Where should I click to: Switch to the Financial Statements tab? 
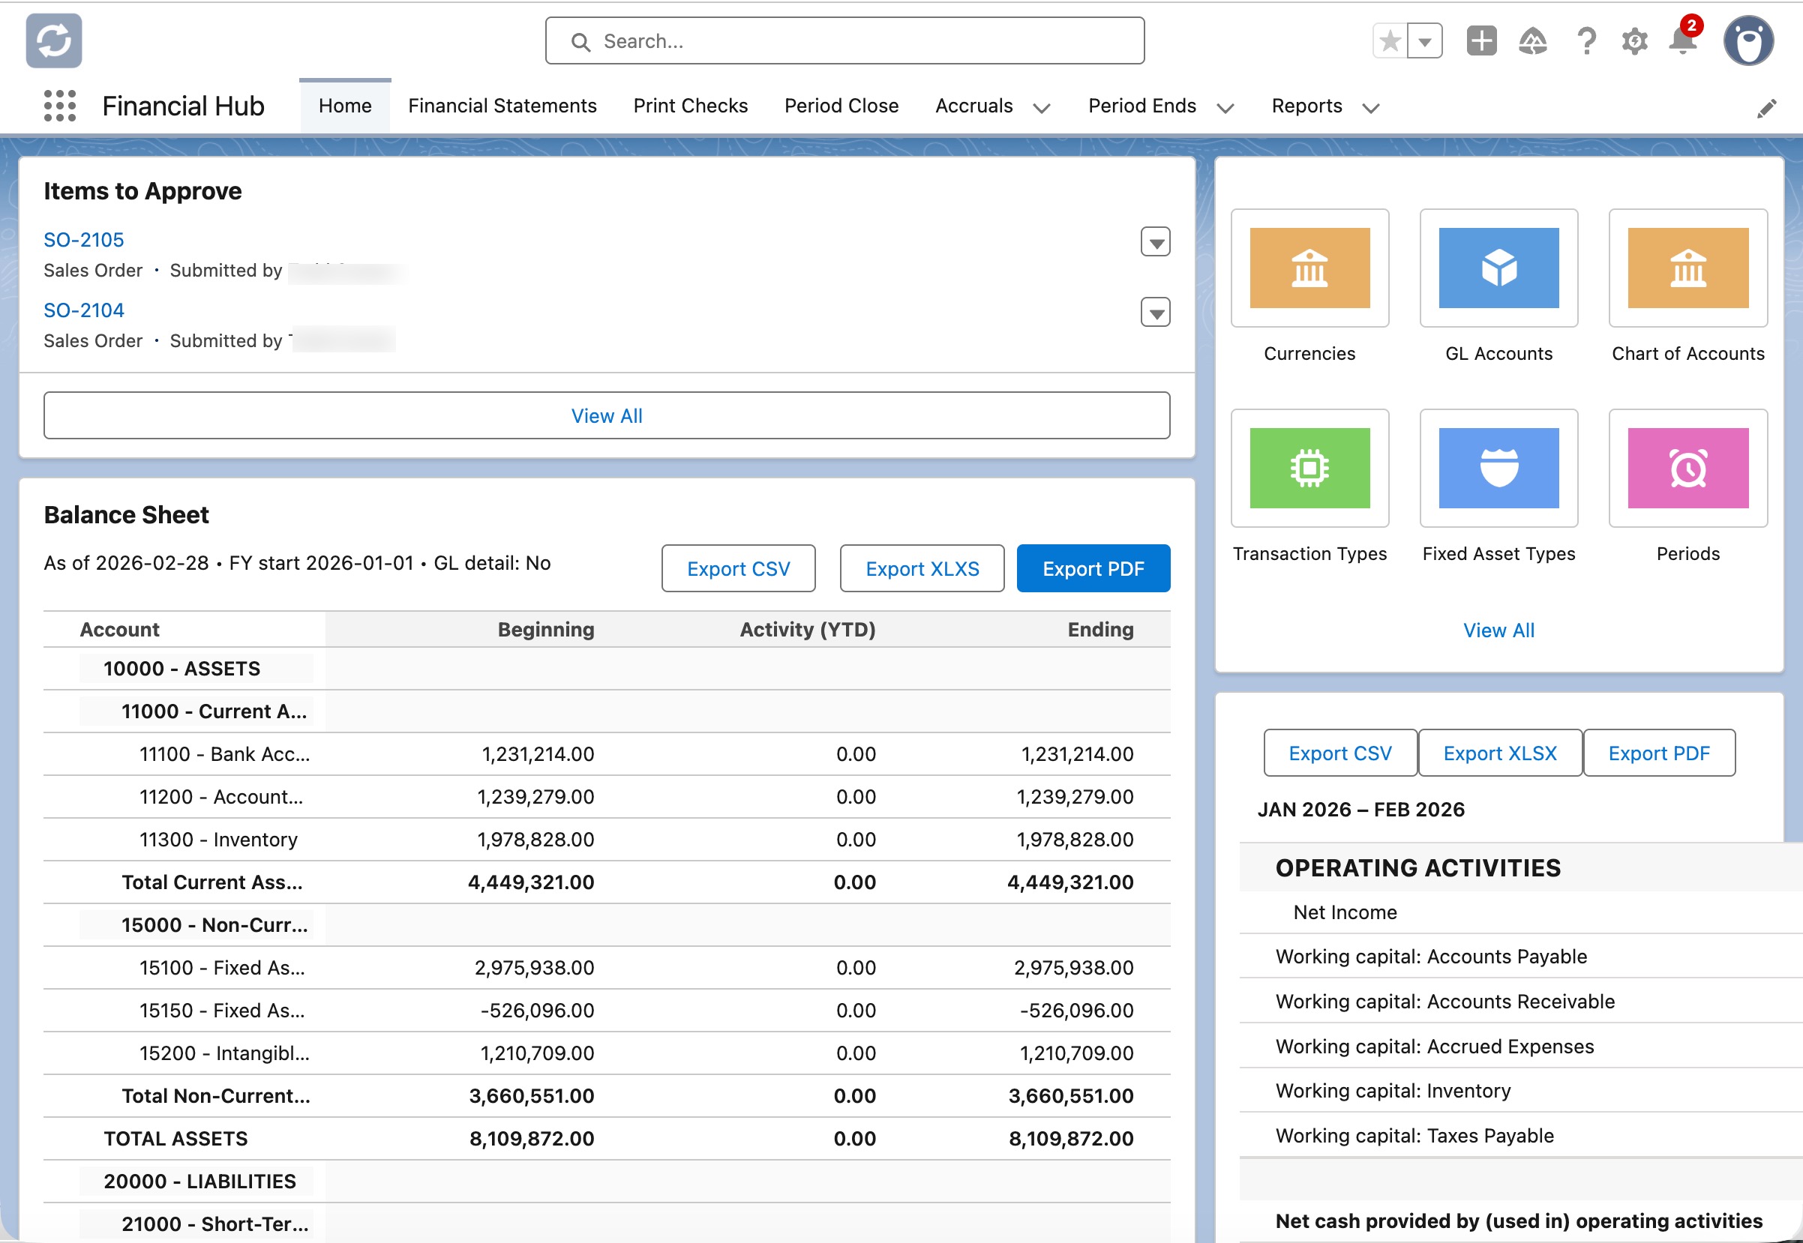pos(502,106)
